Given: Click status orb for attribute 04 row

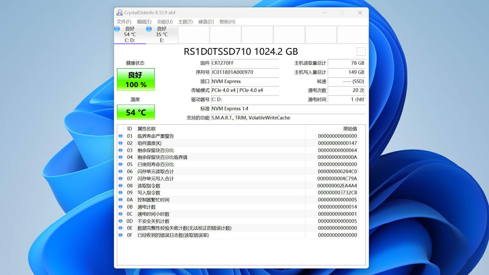Looking at the screenshot, I should pyautogui.click(x=120, y=157).
